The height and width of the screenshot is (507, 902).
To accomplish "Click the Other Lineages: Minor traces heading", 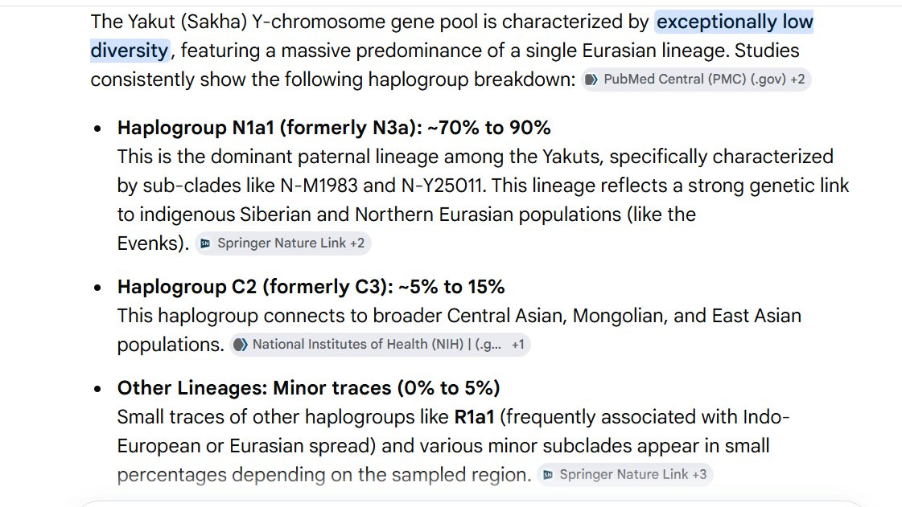I will point(308,388).
